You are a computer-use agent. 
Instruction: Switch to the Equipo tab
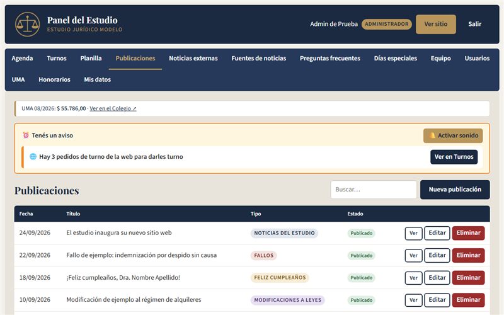tap(440, 58)
